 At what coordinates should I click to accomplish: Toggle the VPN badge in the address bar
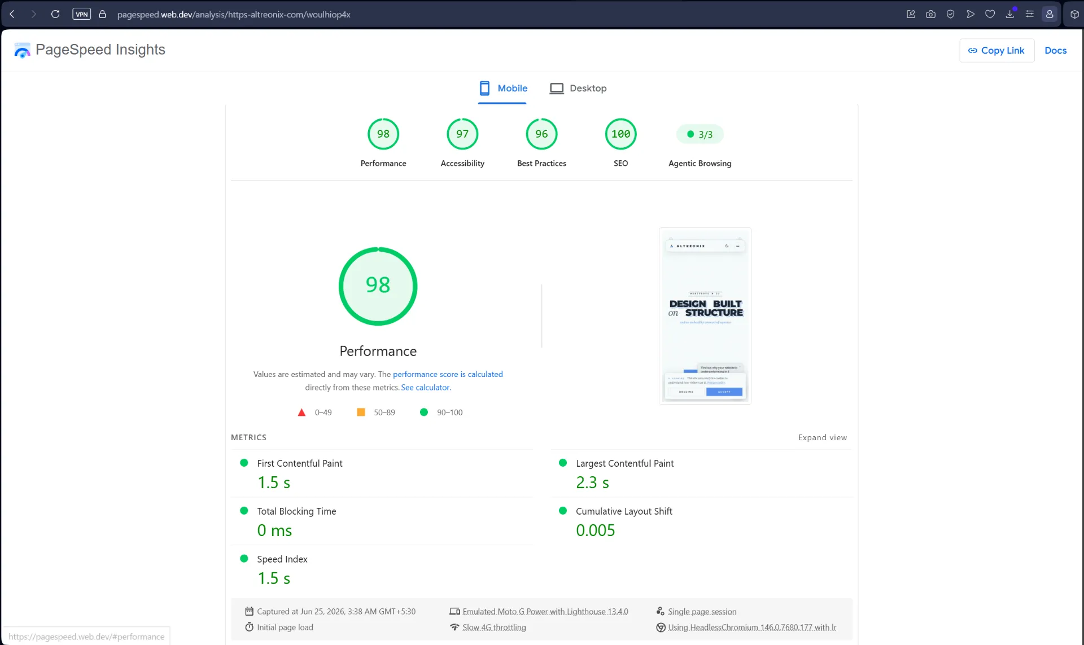82,14
